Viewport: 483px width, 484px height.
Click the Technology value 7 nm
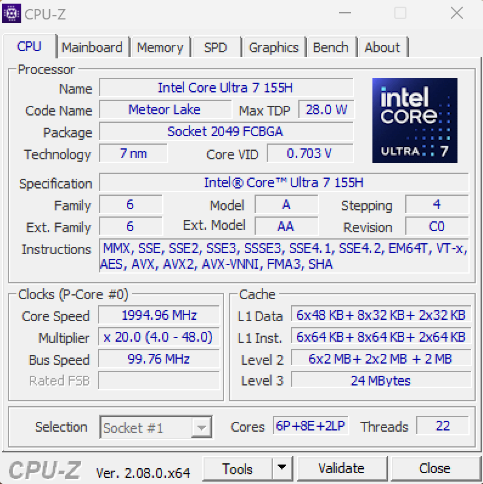coord(133,154)
